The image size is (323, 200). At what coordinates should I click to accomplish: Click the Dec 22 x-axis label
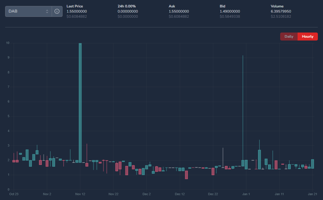pyautogui.click(x=213, y=194)
